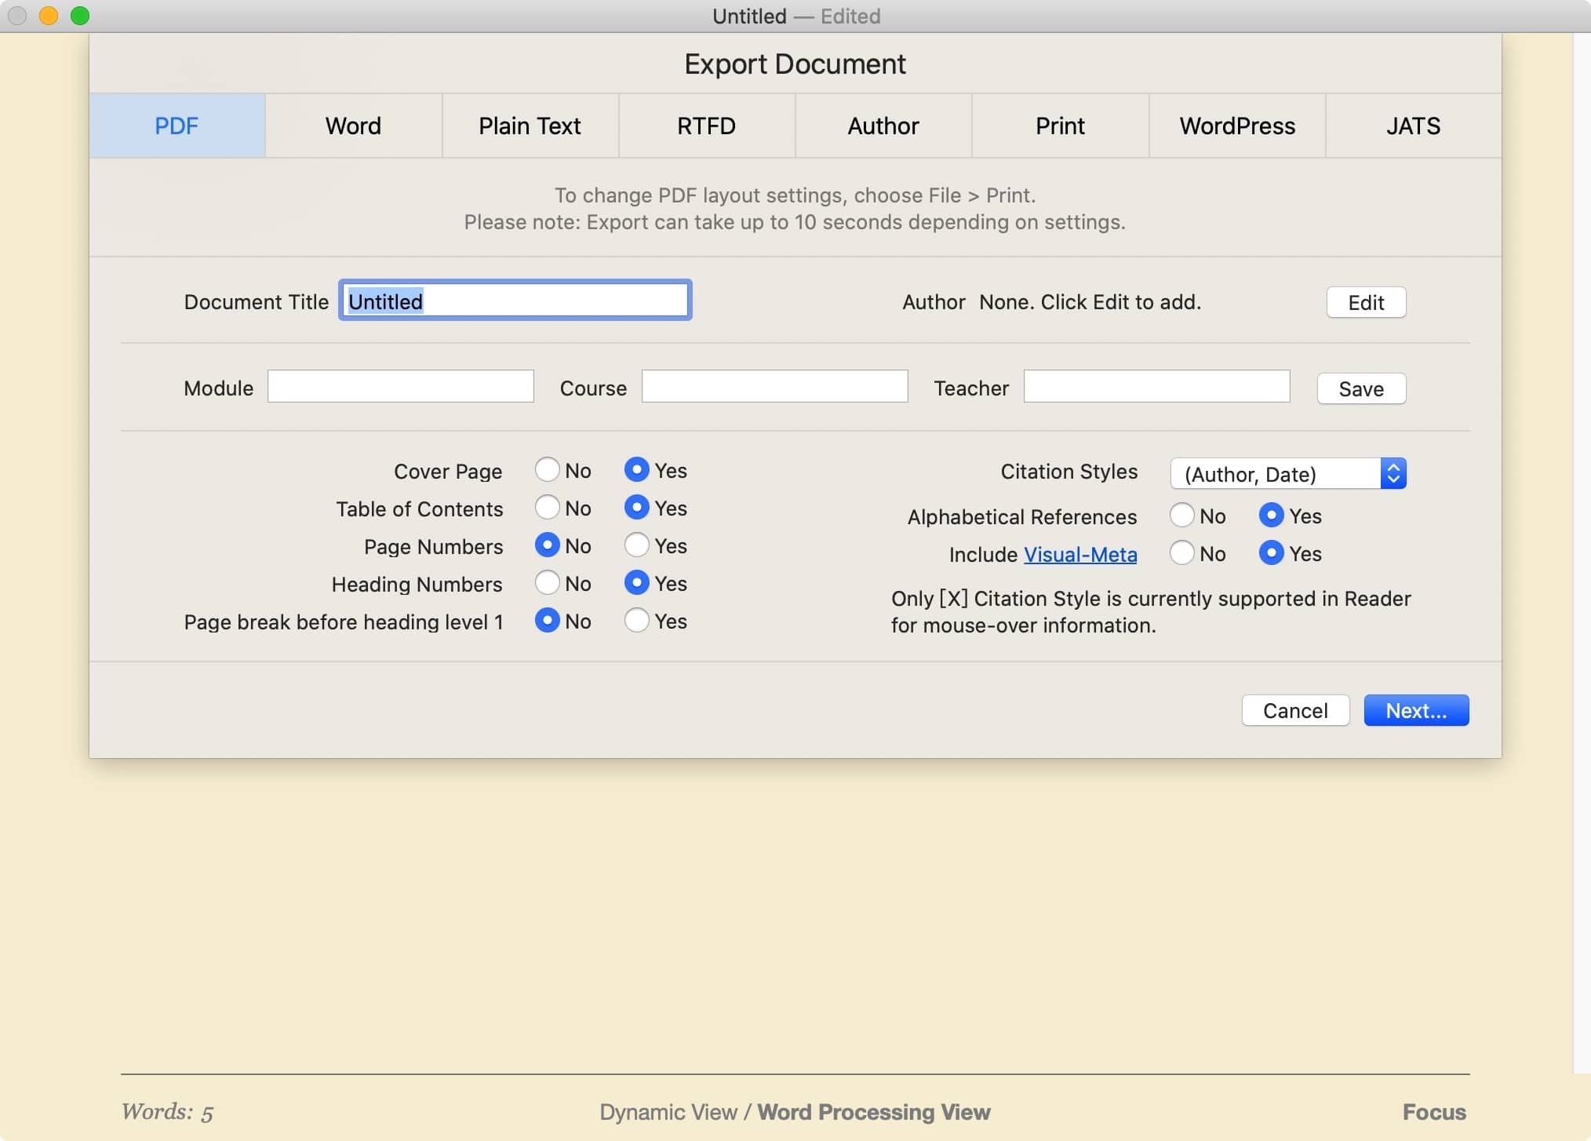The height and width of the screenshot is (1141, 1591).
Task: Click into the Document Title input field
Action: click(x=516, y=301)
